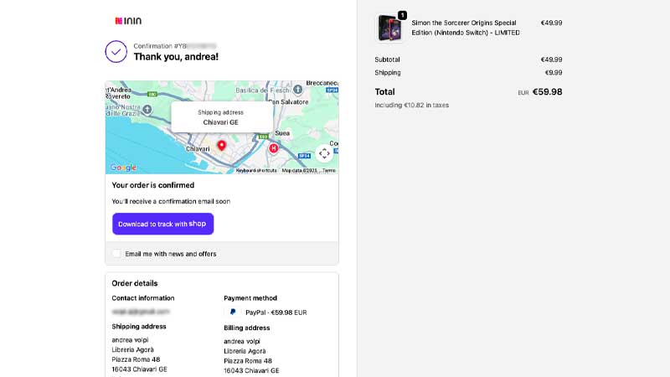Click the Map data copyright text
The height and width of the screenshot is (377, 670).
click(x=300, y=170)
